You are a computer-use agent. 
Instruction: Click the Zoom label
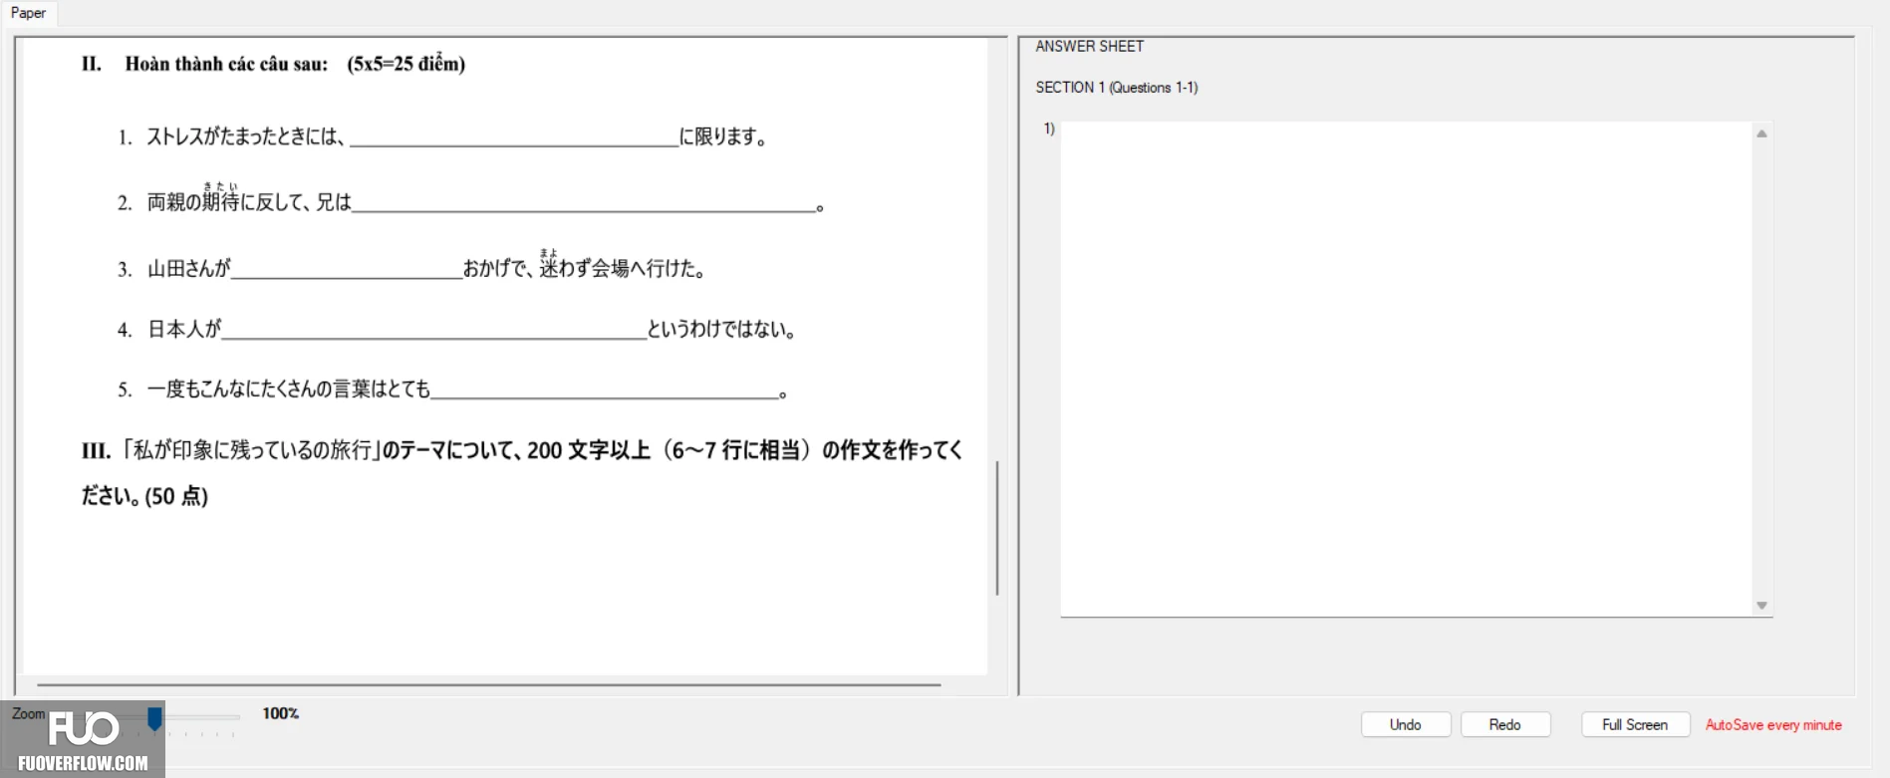(28, 713)
